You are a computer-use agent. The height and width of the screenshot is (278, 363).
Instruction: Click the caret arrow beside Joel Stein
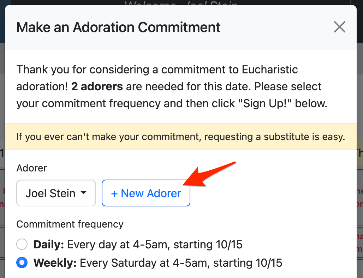[x=83, y=193]
